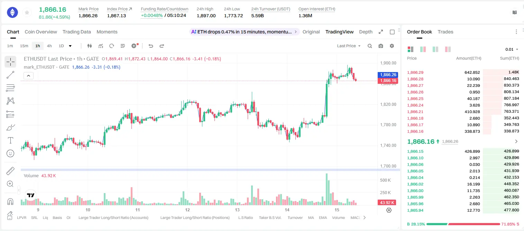This screenshot has width=524, height=231.
Task: Open the candlestick chart type selector
Action: pos(90,46)
